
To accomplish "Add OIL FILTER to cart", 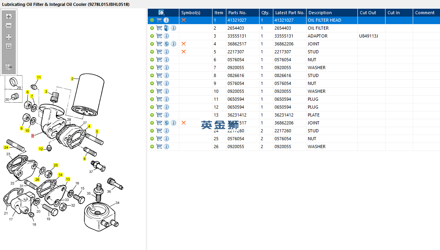I will pyautogui.click(x=159, y=28).
